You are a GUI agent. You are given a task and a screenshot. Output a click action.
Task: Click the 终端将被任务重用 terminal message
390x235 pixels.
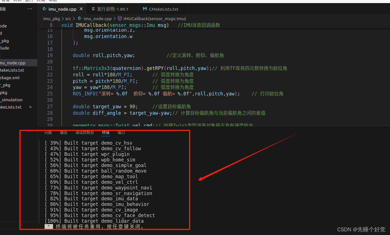pos(100,227)
